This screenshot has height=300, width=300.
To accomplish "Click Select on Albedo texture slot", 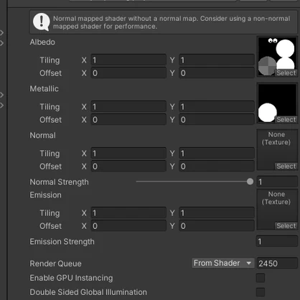I will tap(286, 73).
